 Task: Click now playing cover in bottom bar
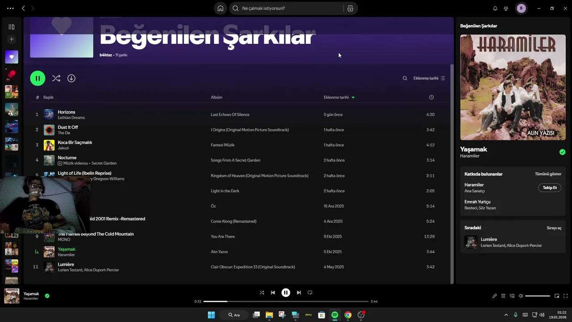12,296
